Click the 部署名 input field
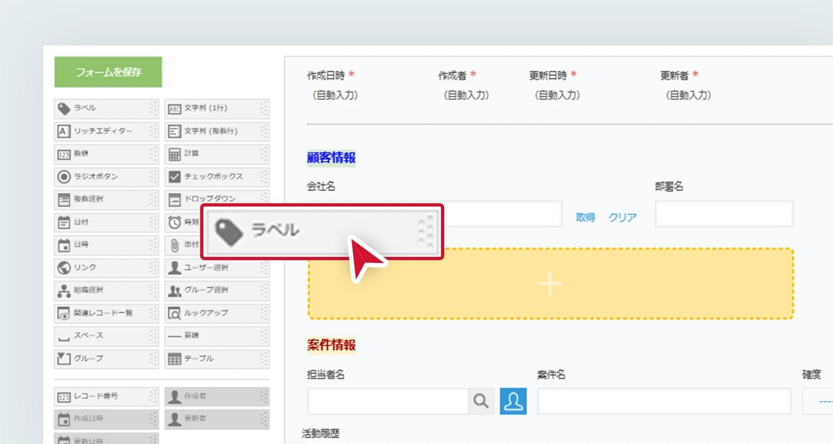Screen dimensions: 833x444 [x=724, y=214]
